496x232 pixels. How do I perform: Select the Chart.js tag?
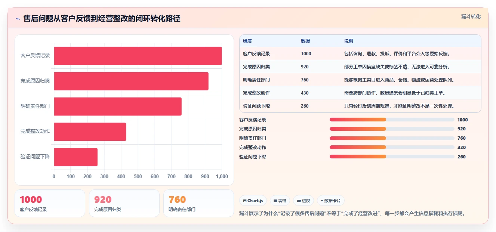click(253, 201)
